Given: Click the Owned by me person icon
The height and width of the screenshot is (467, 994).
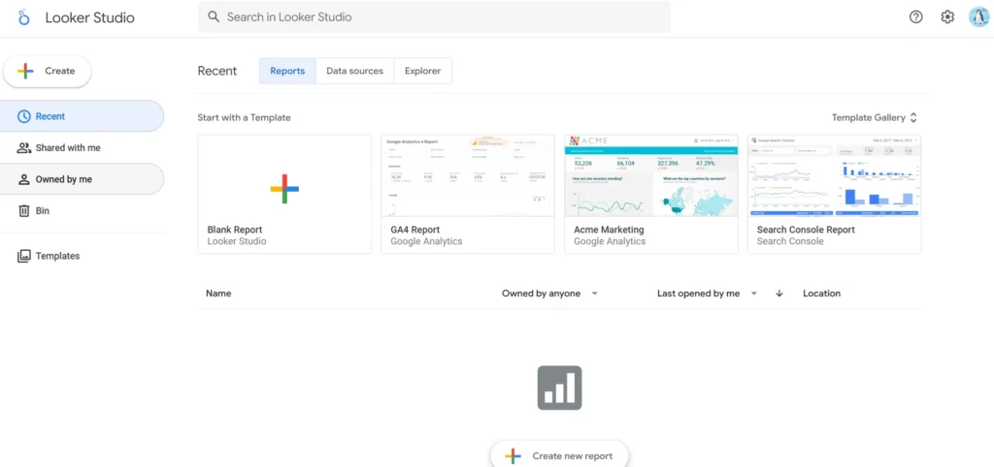Looking at the screenshot, I should (x=24, y=179).
